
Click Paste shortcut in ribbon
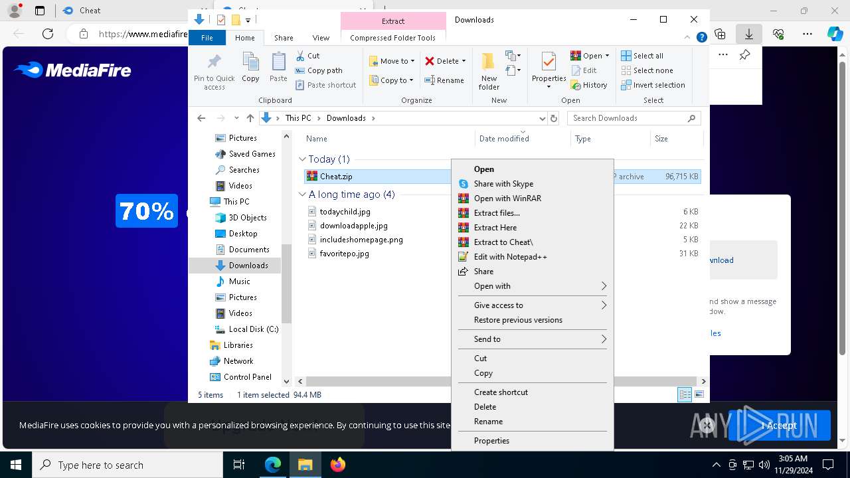pyautogui.click(x=325, y=85)
